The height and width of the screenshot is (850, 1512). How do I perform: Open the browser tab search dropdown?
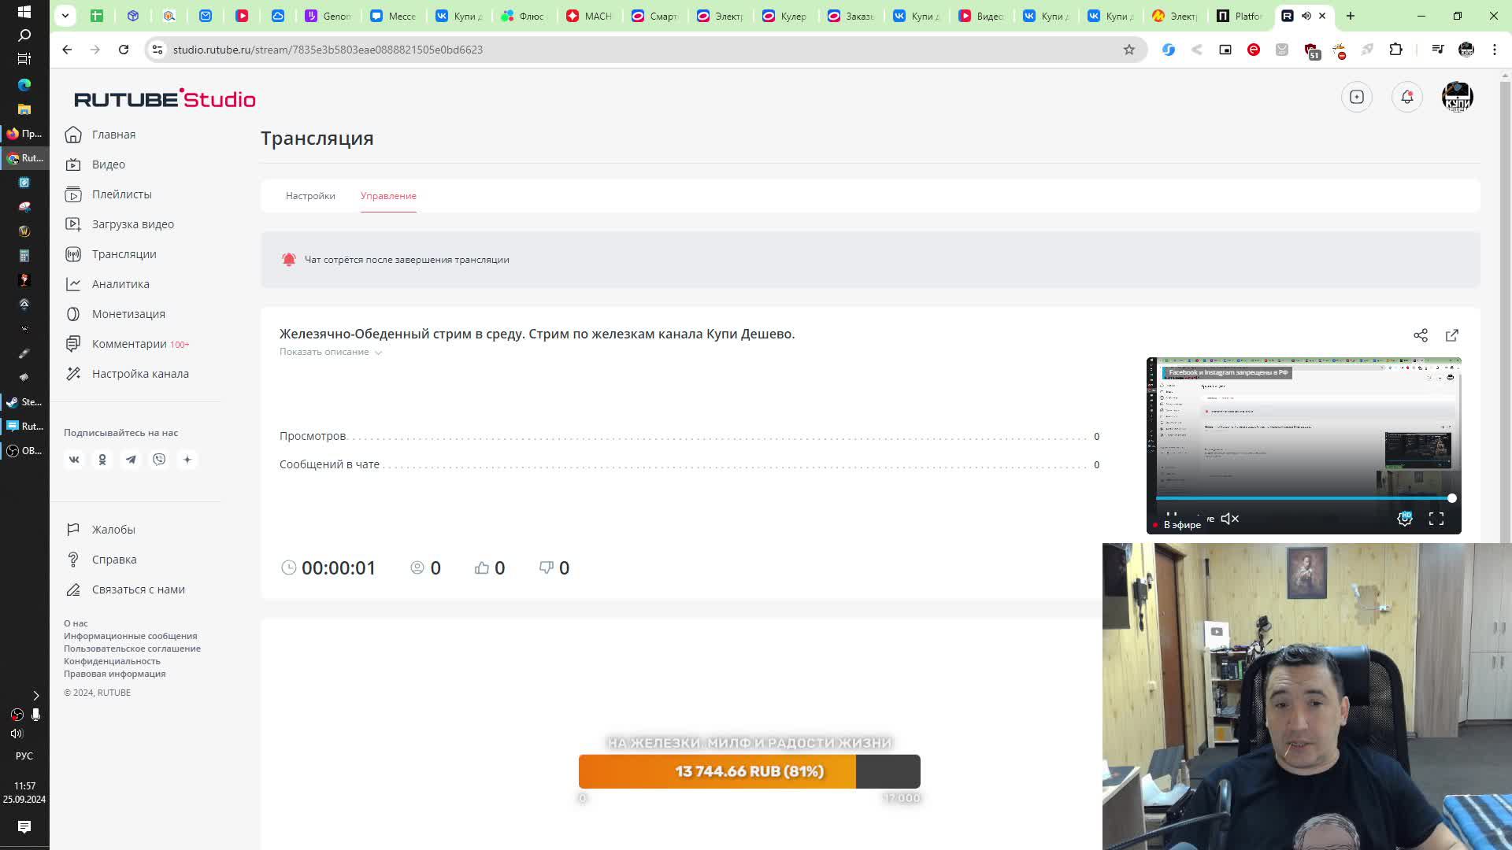(x=65, y=15)
